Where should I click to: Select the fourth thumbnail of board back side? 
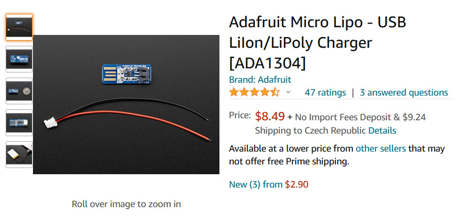coord(19,122)
